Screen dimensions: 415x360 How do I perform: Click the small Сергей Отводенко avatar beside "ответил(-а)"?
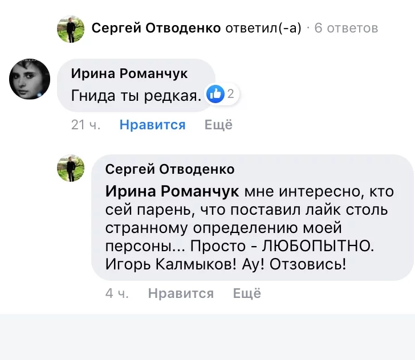click(71, 28)
